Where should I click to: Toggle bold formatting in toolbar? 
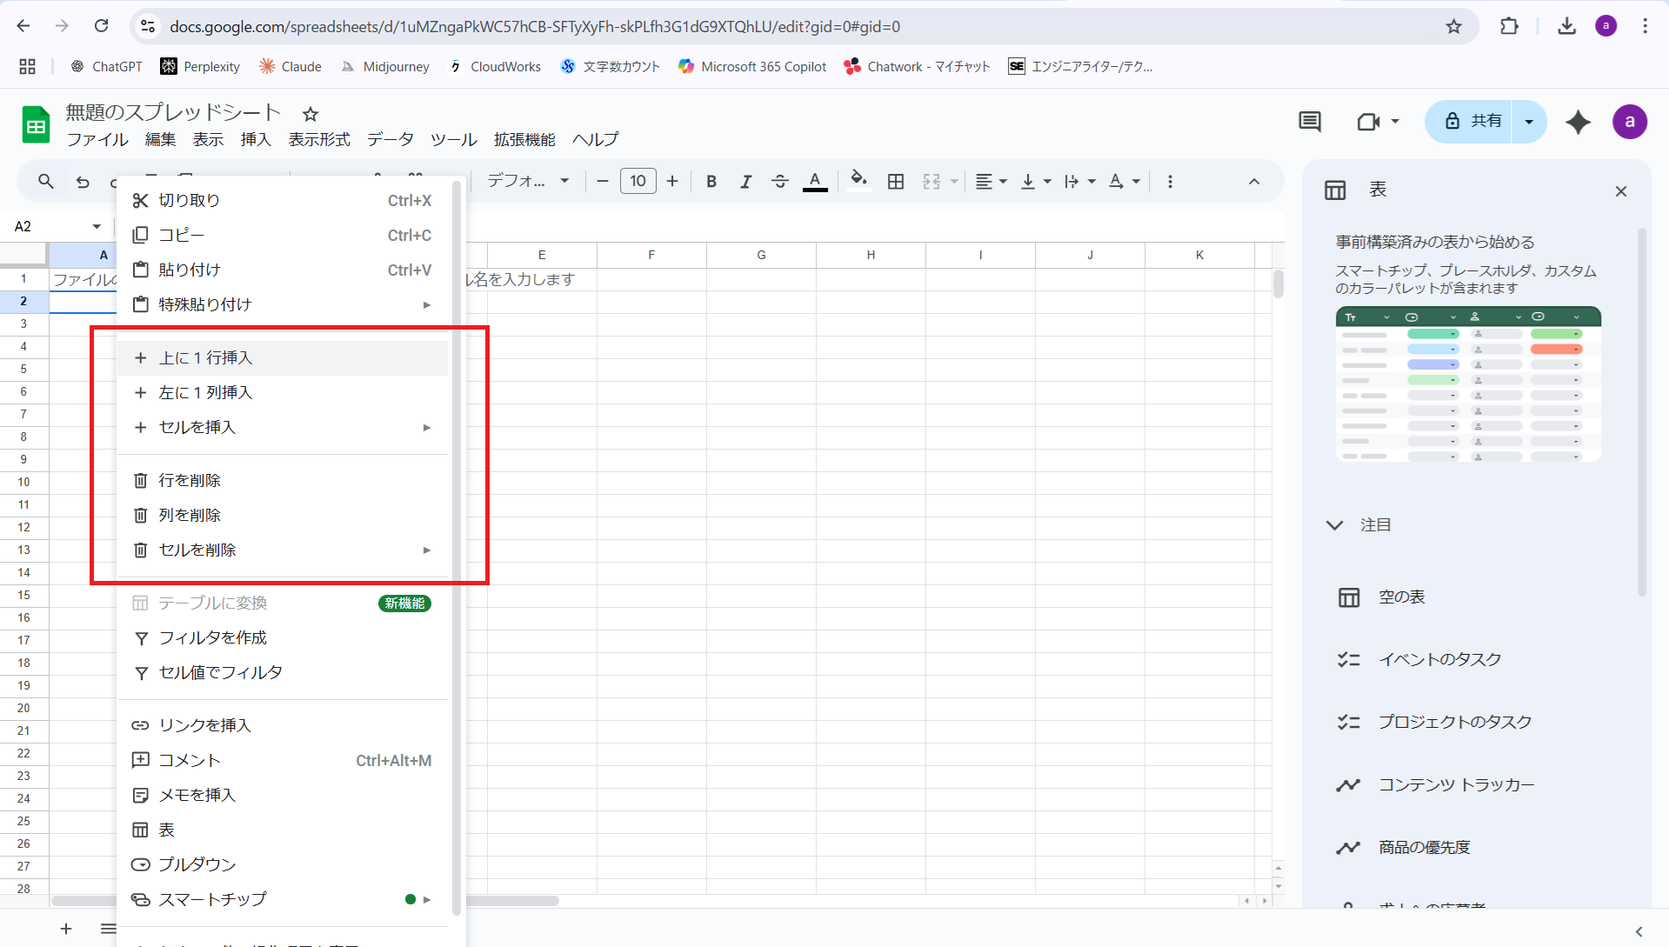pos(711,181)
